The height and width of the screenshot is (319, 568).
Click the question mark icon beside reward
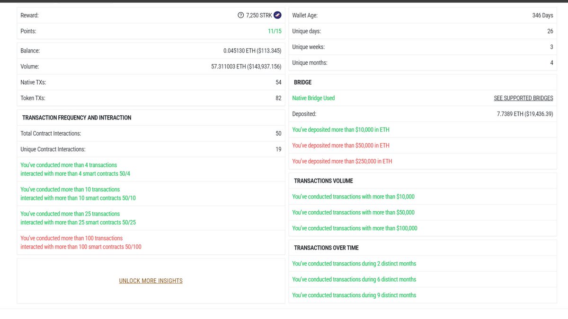coord(241,16)
